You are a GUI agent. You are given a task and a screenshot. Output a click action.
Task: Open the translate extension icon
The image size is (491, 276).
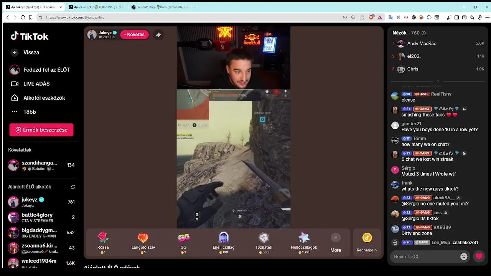[x=390, y=17]
